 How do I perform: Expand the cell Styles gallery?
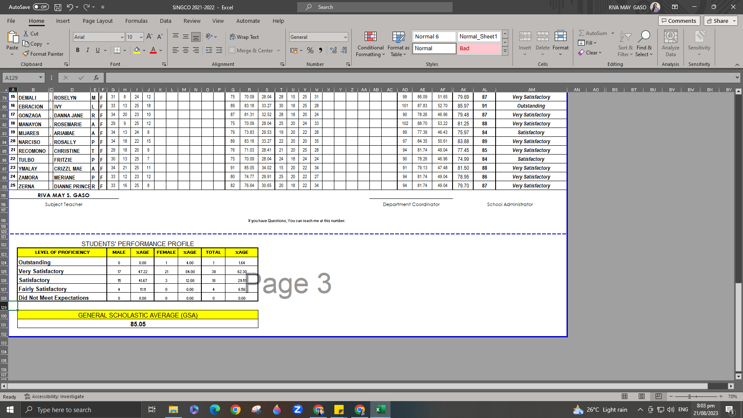[505, 51]
